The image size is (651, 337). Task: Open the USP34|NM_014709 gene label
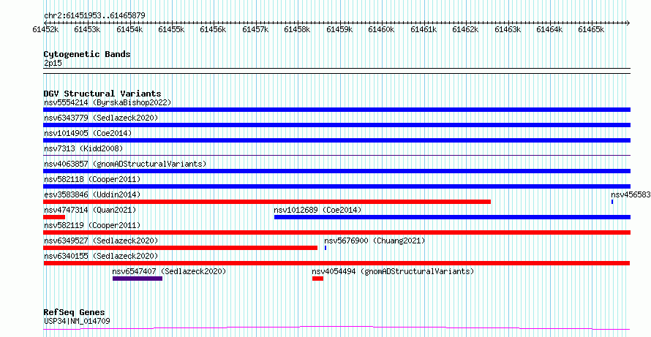click(x=77, y=321)
